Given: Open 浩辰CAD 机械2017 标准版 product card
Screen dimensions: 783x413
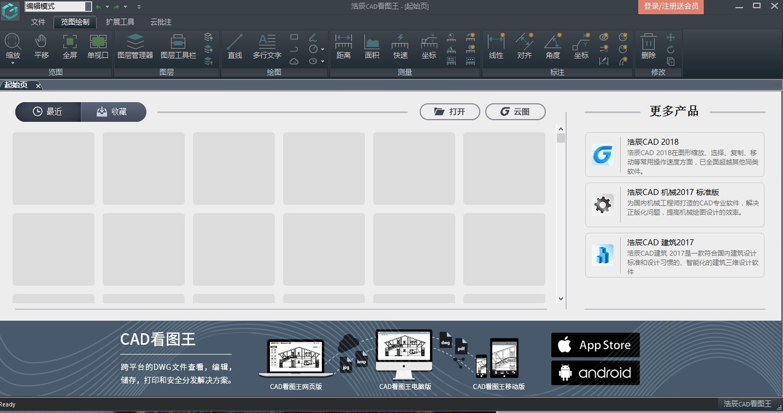Looking at the screenshot, I should coord(675,205).
